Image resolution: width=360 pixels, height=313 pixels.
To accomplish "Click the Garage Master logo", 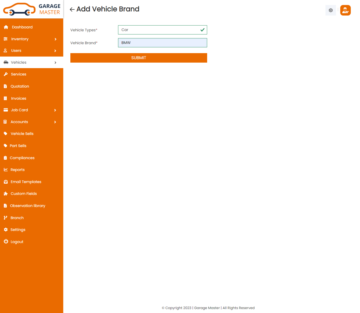I will click(32, 9).
